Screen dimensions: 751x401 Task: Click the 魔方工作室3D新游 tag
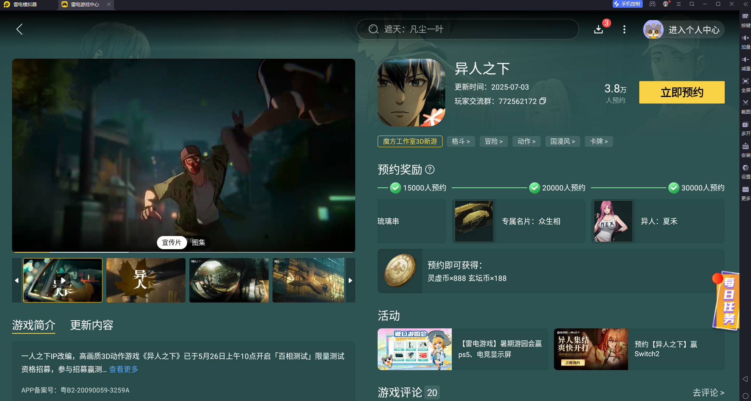tap(410, 141)
